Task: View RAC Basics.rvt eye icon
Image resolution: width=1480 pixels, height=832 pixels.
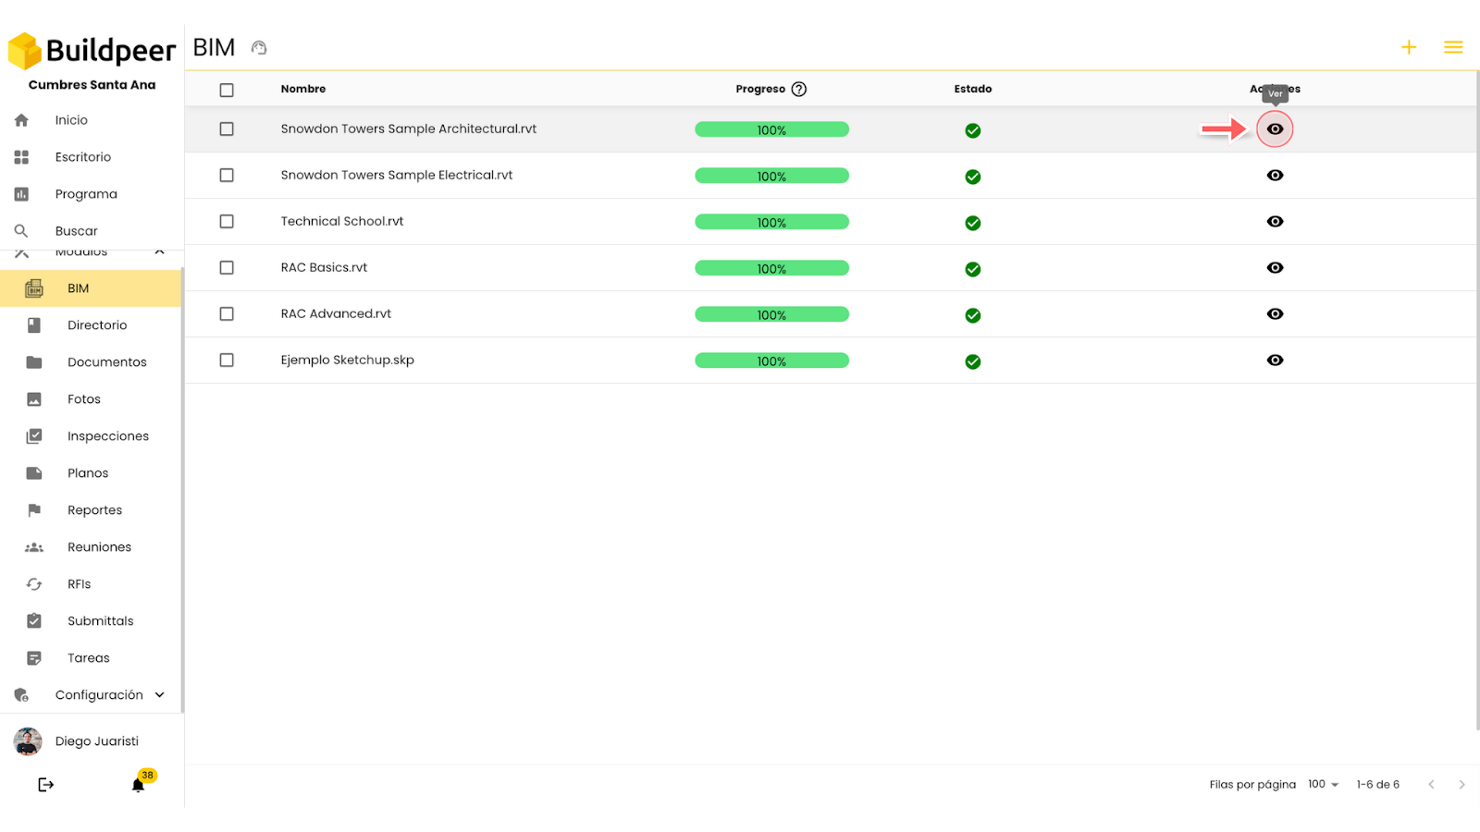Action: [x=1275, y=268]
